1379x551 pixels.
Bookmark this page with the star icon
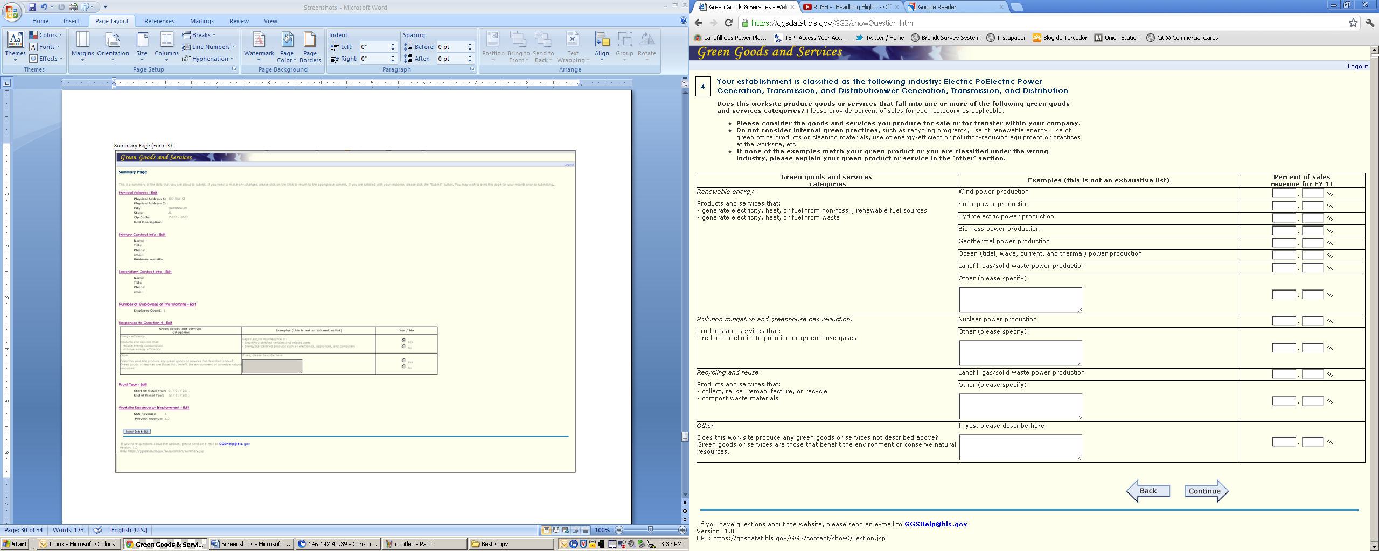[1353, 23]
